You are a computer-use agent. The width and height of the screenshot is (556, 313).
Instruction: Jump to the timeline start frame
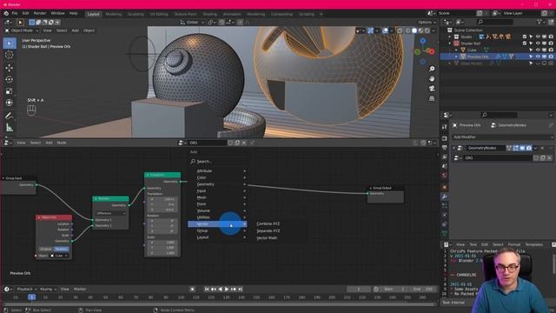(207, 290)
